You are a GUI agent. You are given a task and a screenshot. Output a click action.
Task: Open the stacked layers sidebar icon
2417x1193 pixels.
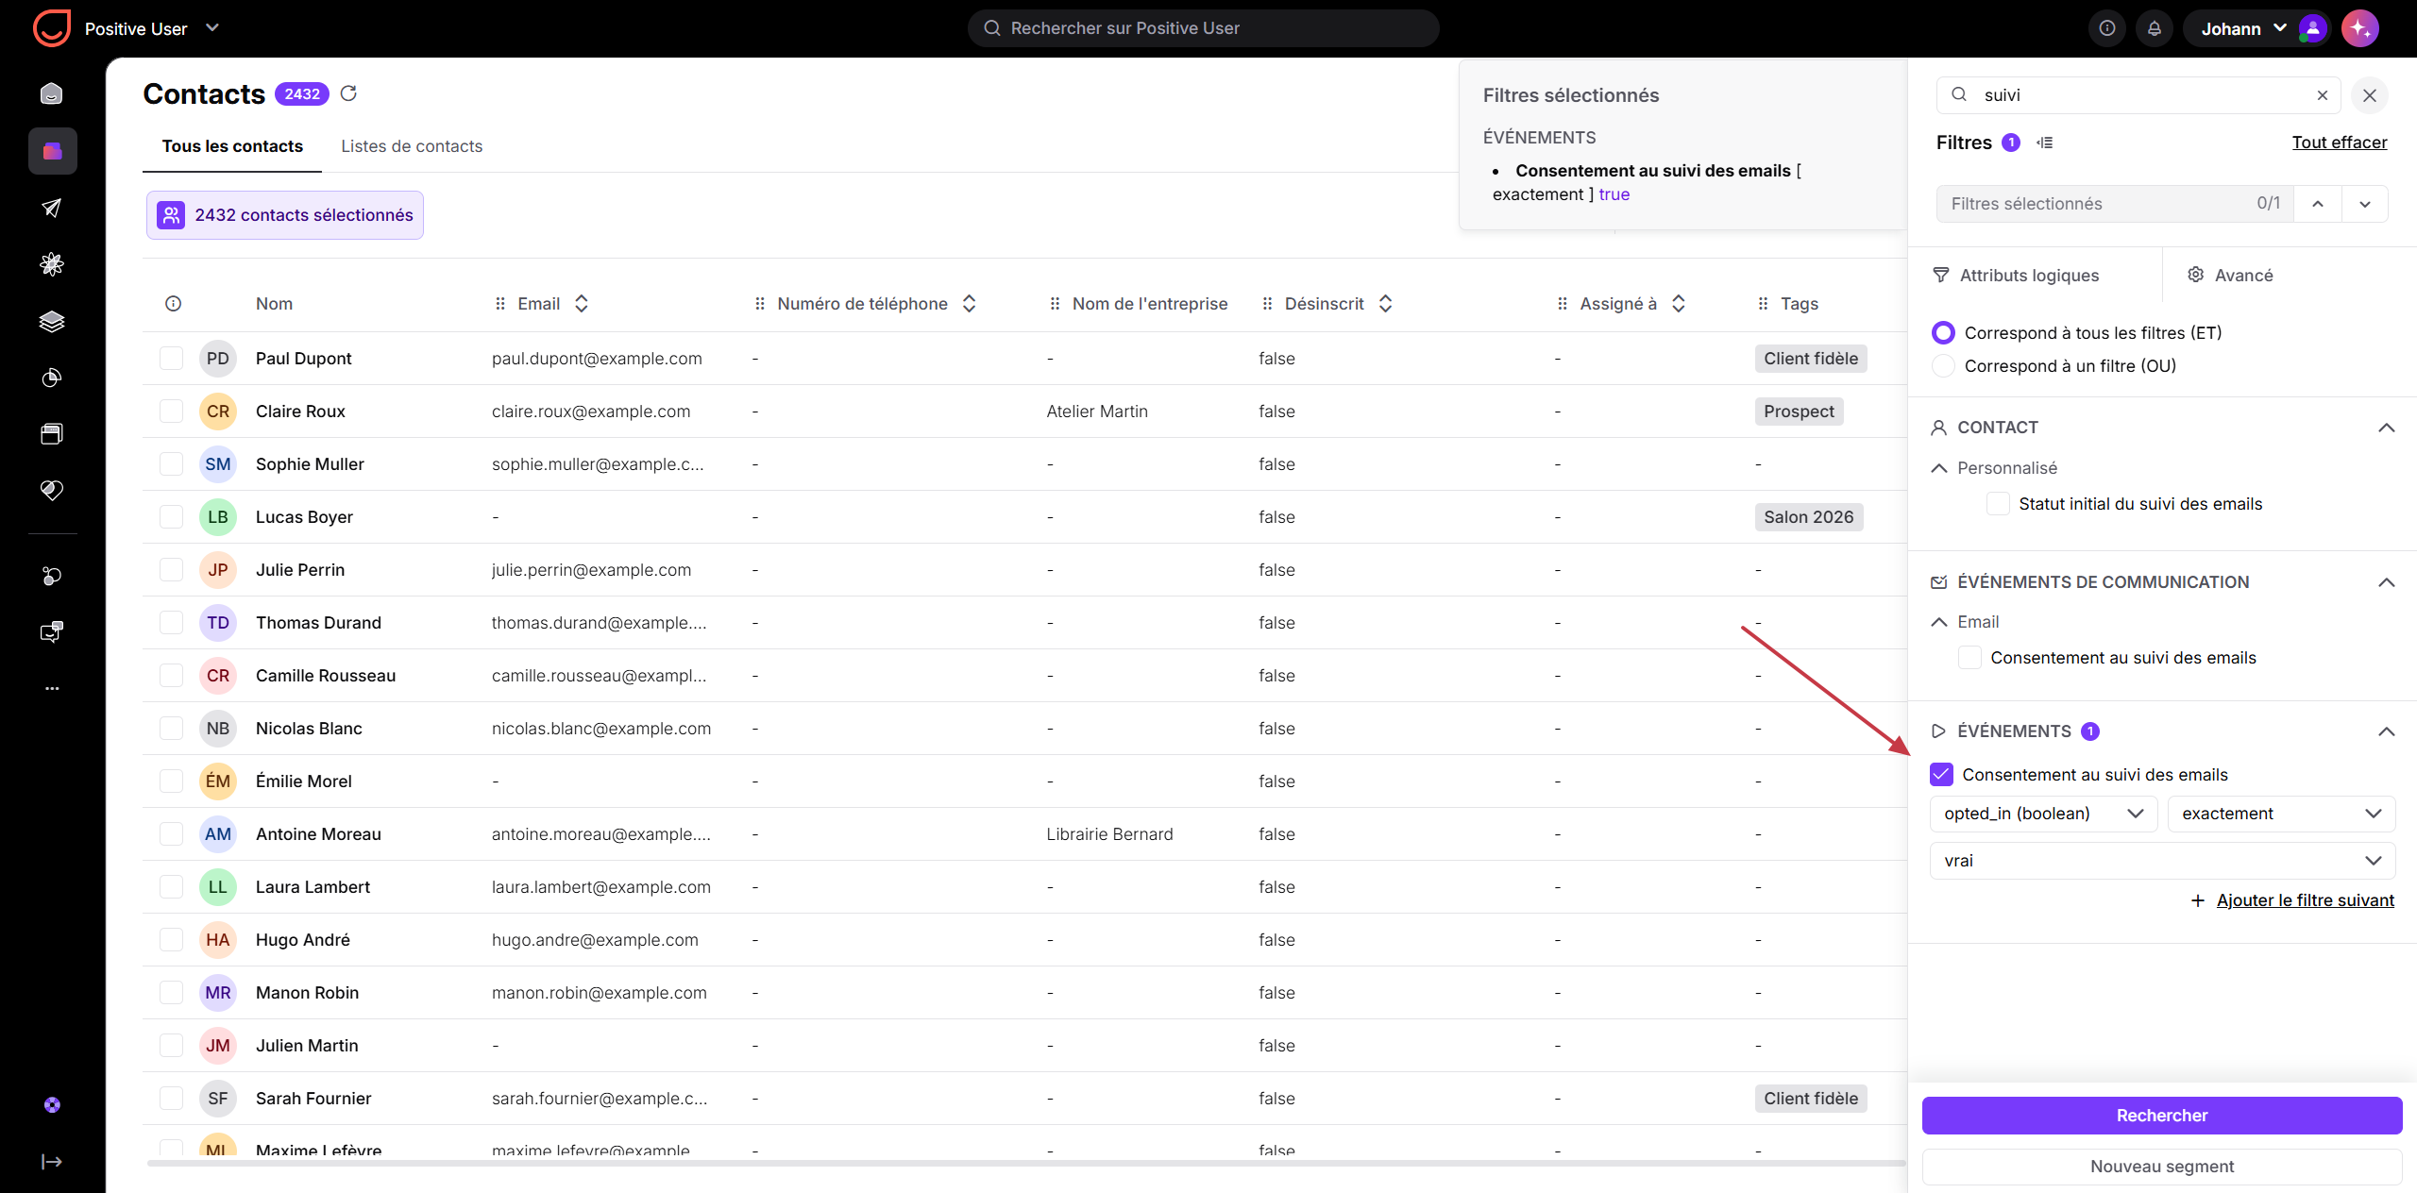[52, 321]
